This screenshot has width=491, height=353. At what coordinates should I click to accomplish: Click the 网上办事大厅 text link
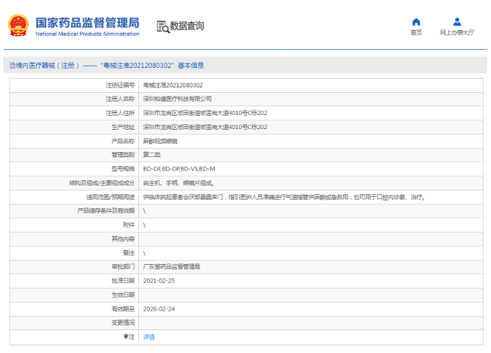pyautogui.click(x=457, y=32)
